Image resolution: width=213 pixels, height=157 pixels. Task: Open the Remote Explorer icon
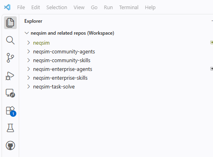point(10,93)
